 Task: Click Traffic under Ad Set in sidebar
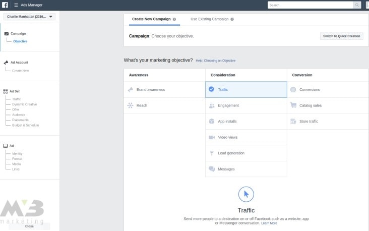(x=17, y=99)
